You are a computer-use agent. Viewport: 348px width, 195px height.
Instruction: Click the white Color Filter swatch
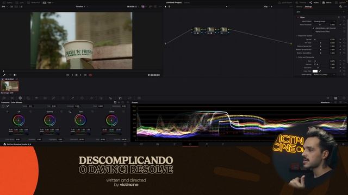tap(315, 71)
